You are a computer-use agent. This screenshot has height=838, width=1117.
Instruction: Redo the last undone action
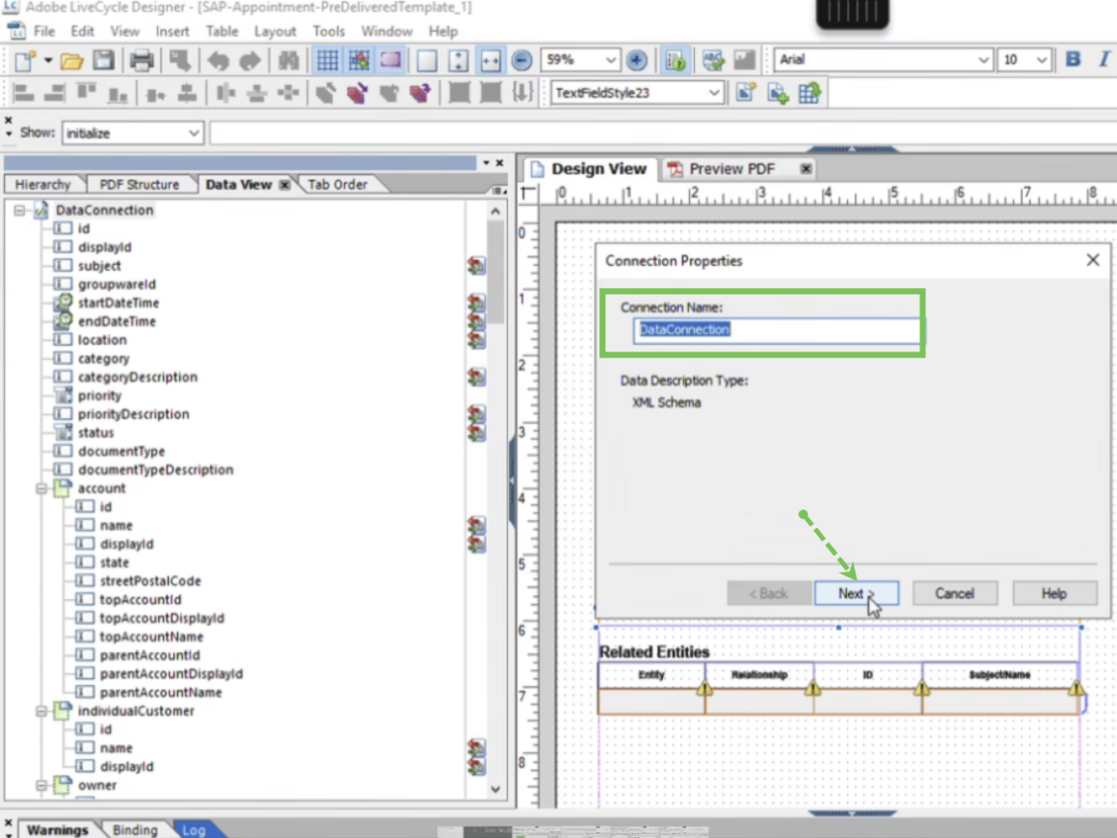click(x=250, y=61)
